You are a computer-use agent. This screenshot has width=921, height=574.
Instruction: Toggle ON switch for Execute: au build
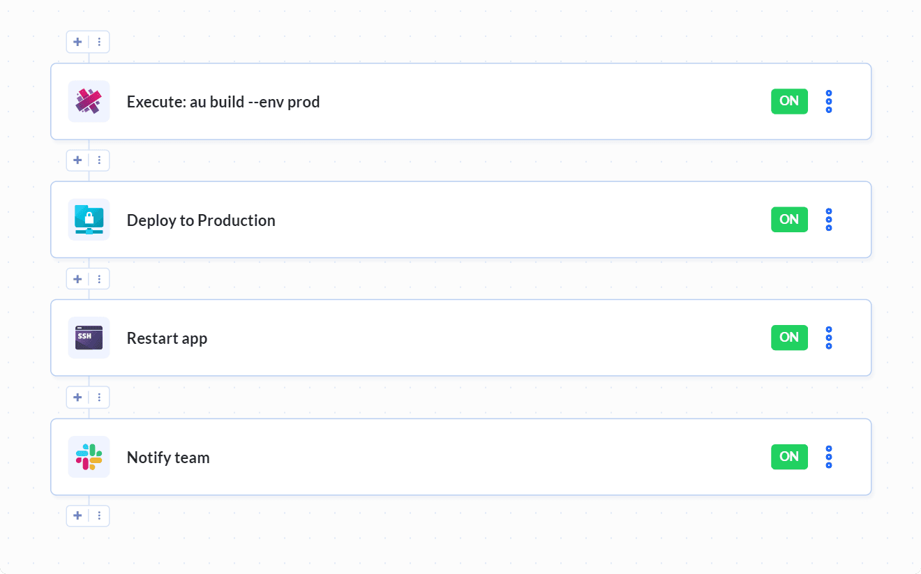pos(789,101)
